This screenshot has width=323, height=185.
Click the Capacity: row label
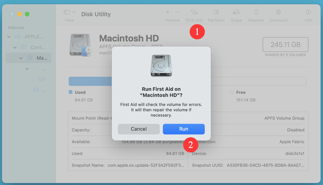81,130
